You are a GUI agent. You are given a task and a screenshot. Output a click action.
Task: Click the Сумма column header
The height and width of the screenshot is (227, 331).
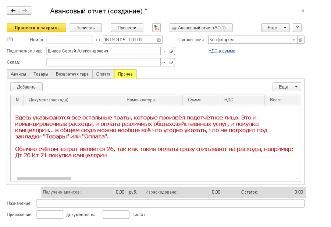click(x=200, y=100)
